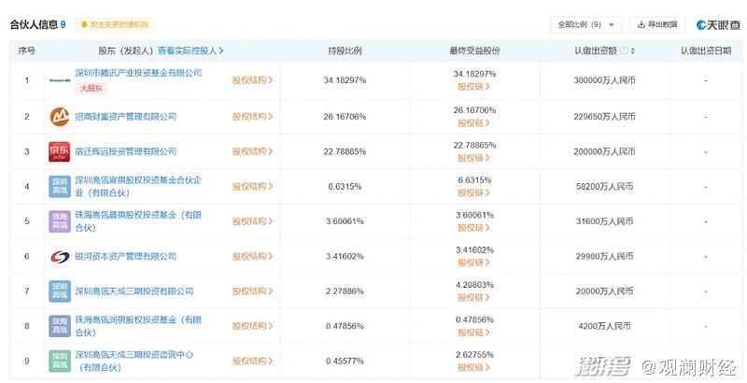Click the 最终受益股份 column header
The height and width of the screenshot is (383, 747).
[x=475, y=50]
